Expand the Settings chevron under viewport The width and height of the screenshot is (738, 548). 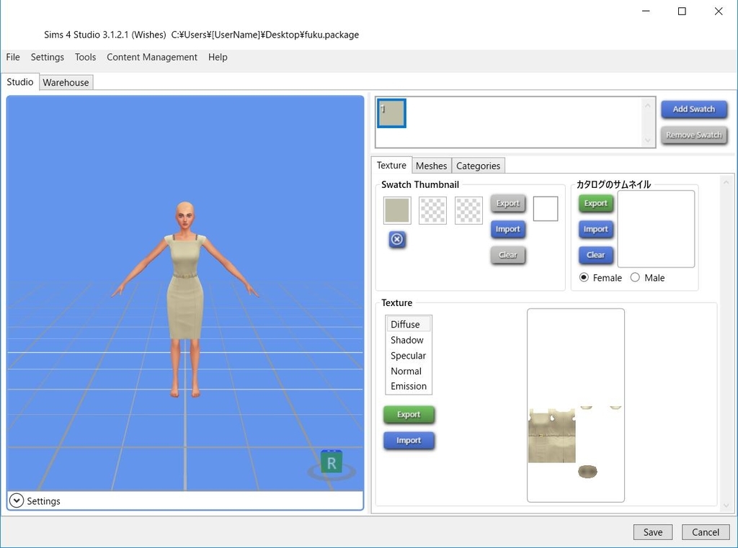17,500
